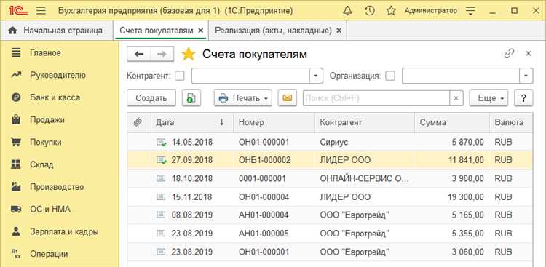Open the Банк и касса section
546x267 pixels.
click(55, 97)
